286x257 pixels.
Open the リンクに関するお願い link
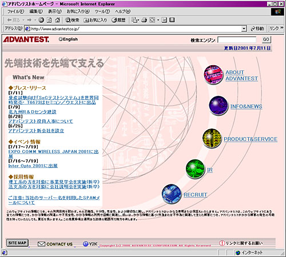point(244,243)
